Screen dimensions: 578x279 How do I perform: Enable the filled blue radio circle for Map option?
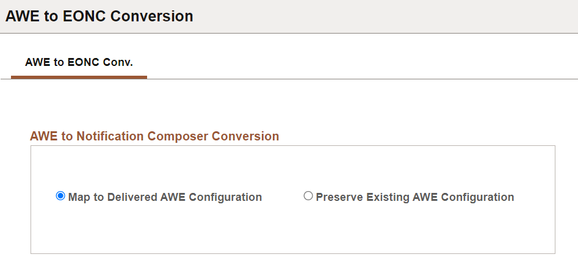tap(60, 196)
